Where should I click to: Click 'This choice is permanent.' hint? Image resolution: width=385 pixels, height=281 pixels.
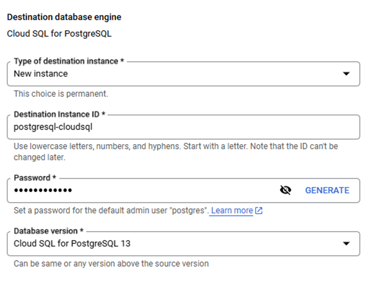click(x=61, y=94)
